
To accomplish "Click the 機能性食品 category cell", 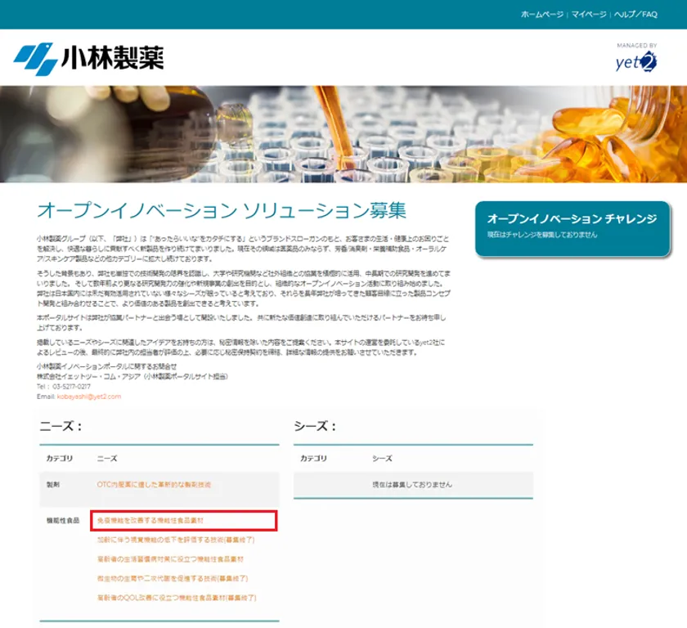I will coord(63,520).
